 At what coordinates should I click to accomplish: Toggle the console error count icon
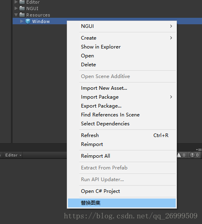click(194, 155)
